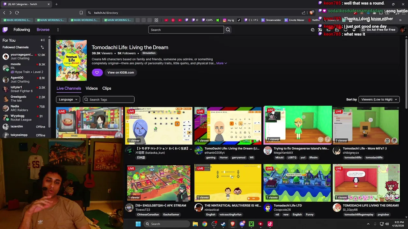The height and width of the screenshot is (229, 408).
Task: Click the bookmark icon in address bar
Action: (x=81, y=13)
